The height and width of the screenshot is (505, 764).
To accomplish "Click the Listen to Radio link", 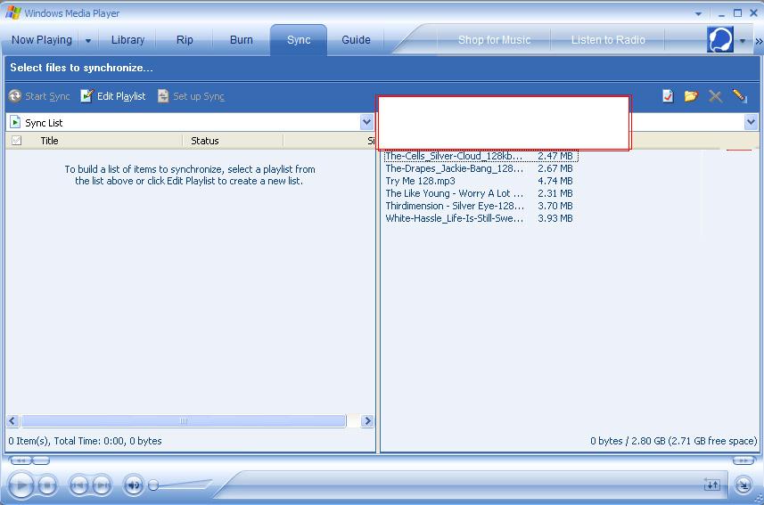I will 608,40.
